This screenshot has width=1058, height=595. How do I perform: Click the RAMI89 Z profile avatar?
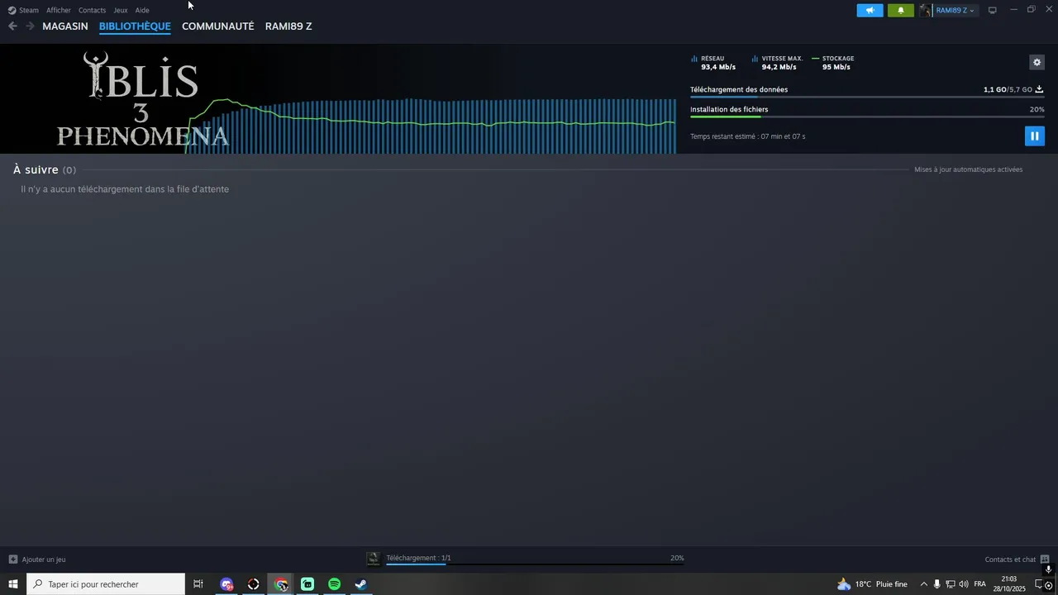pos(925,10)
